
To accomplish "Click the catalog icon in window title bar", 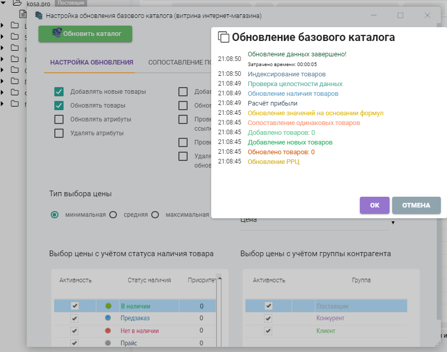I will [x=39, y=15].
